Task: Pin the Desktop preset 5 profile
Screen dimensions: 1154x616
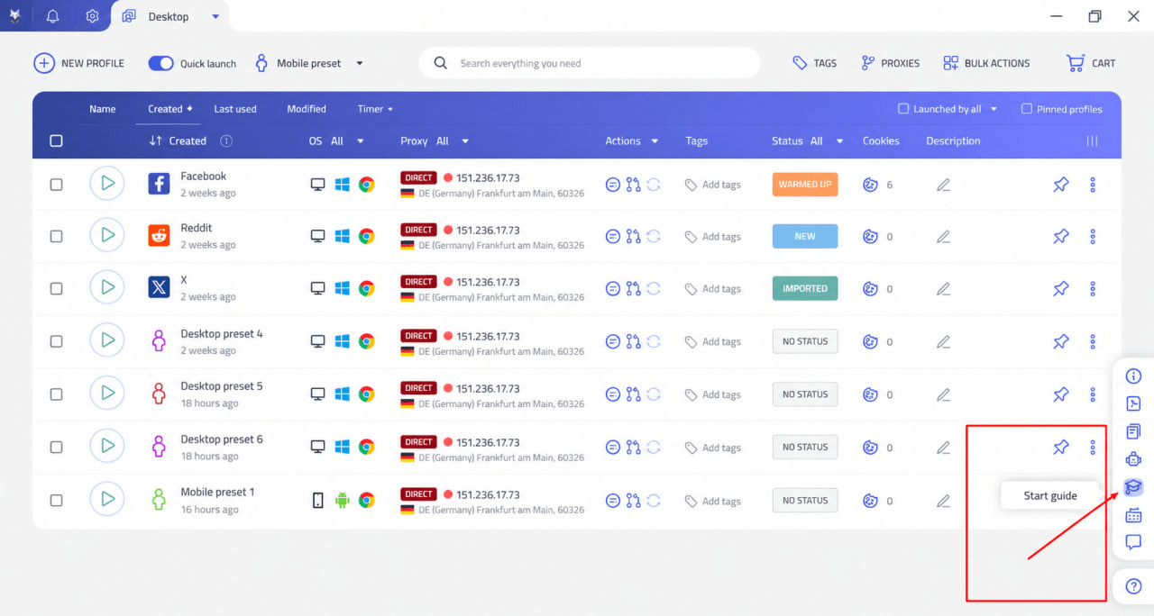Action: 1061,394
